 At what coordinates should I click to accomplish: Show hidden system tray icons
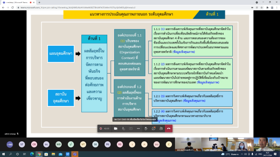click(x=242, y=154)
